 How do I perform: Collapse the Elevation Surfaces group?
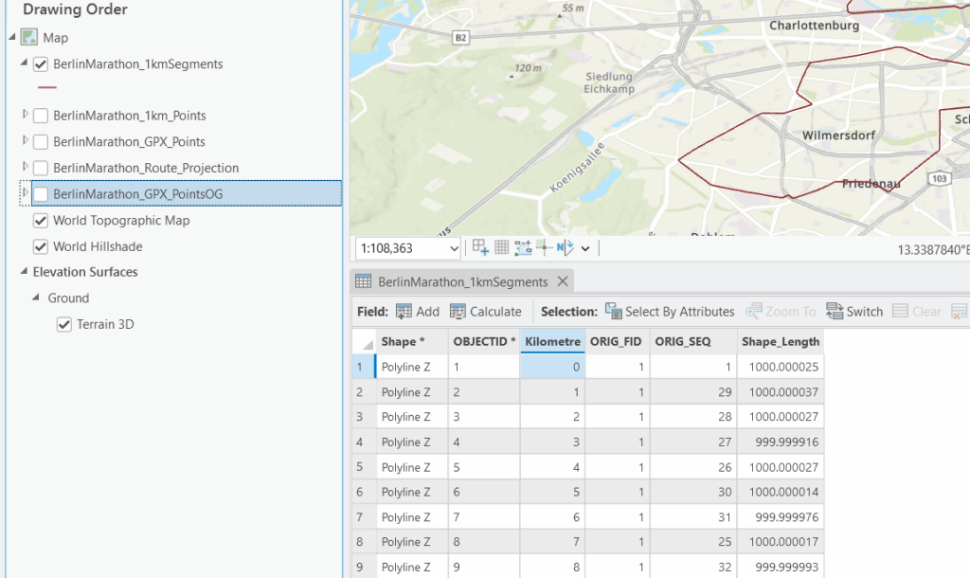tap(24, 272)
